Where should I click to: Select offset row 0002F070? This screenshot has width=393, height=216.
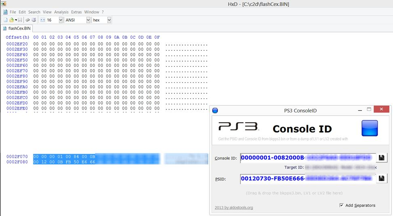[x=17, y=156]
